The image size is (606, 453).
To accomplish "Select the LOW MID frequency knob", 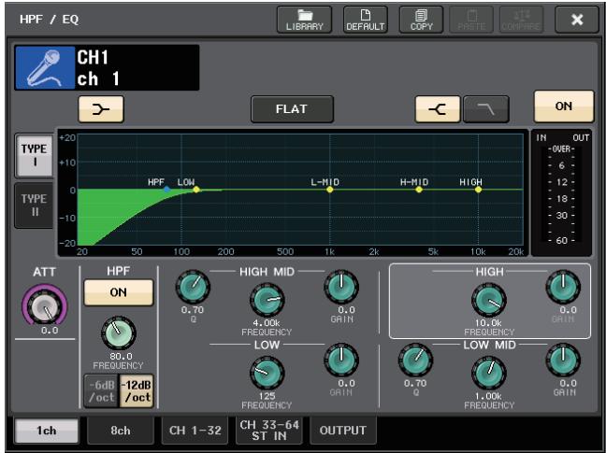I will 489,373.
